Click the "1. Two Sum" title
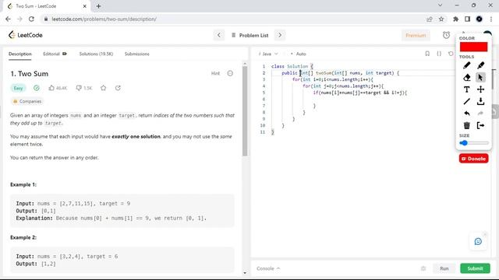Viewport: 499px width, 280px height. click(x=30, y=74)
